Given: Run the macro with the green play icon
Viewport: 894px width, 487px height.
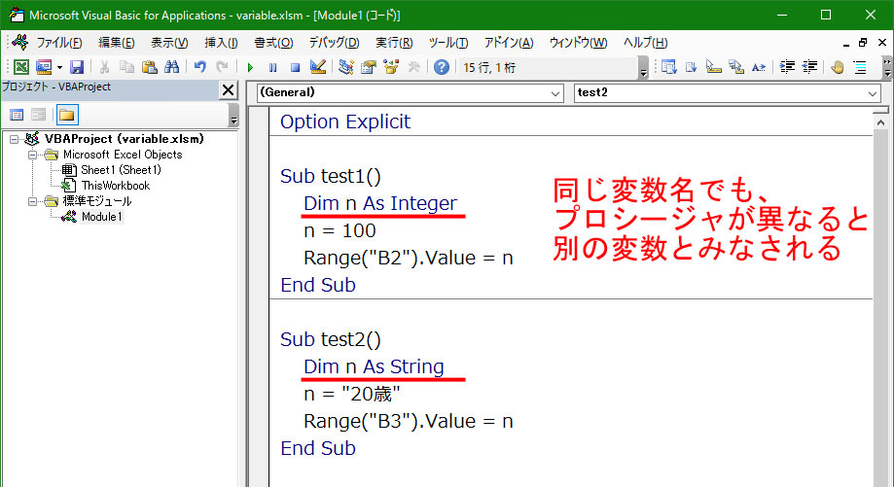Looking at the screenshot, I should (250, 67).
